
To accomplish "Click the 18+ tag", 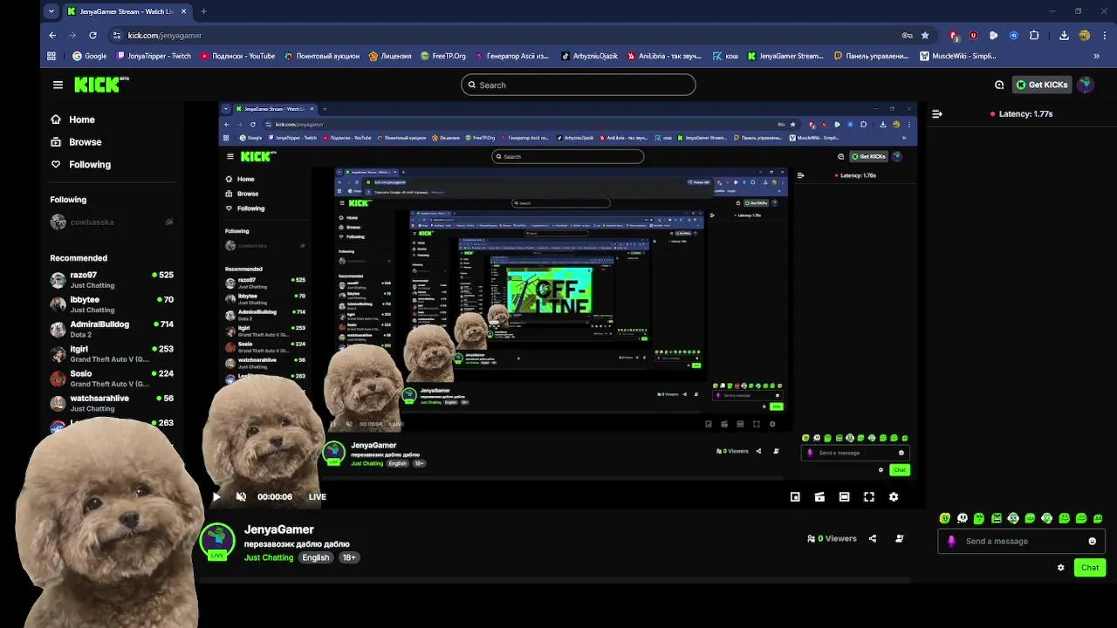I will point(349,557).
